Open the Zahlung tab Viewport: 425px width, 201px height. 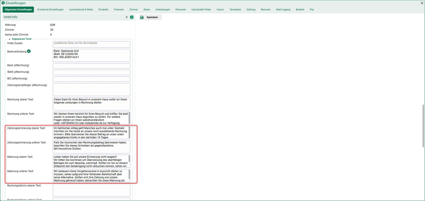tap(251, 10)
